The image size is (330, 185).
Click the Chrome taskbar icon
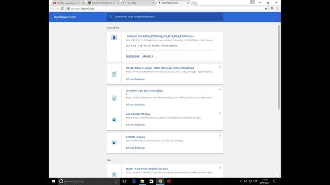coord(160,181)
